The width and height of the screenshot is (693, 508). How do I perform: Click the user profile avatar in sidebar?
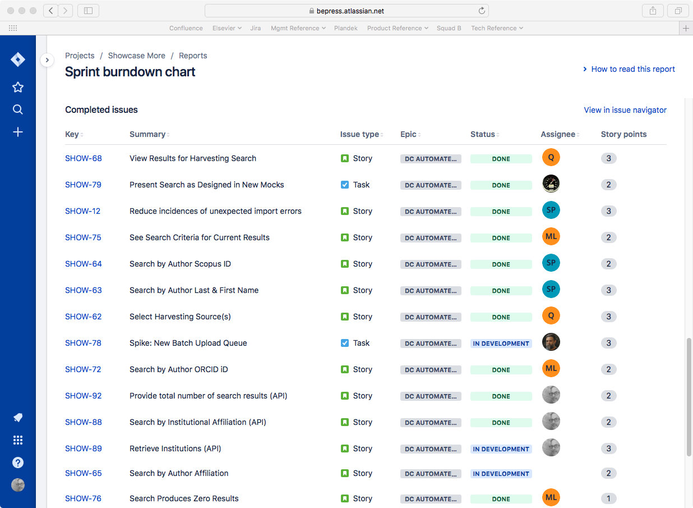click(x=18, y=485)
